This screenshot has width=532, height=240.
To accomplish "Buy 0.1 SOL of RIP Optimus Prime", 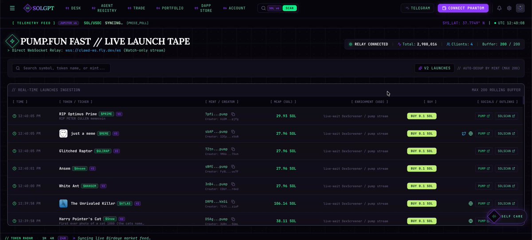I will point(422,116).
